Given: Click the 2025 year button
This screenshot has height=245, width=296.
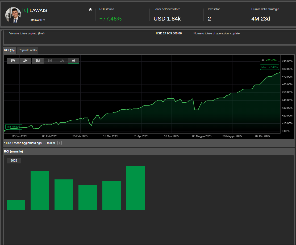Looking at the screenshot, I should pos(14,160).
